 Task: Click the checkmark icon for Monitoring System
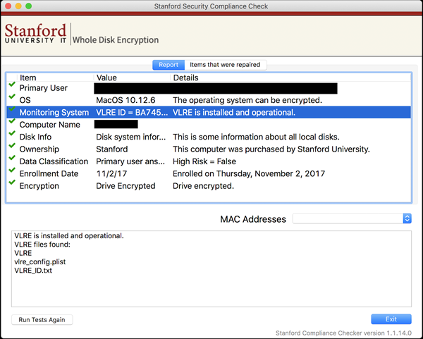coord(12,109)
